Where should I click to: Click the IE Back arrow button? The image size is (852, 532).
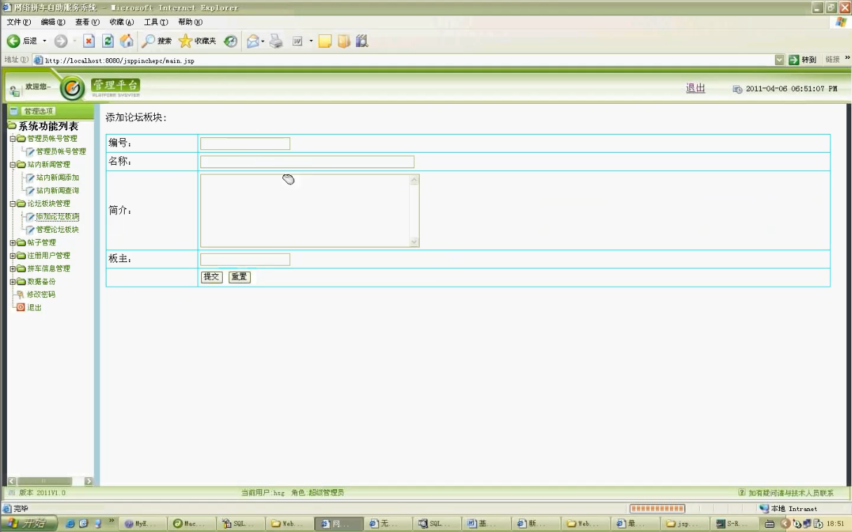pyautogui.click(x=13, y=41)
